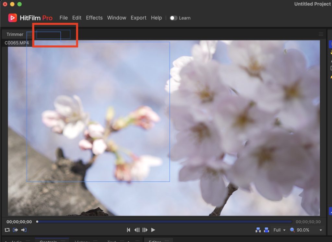Switch to the Editor tab

[x=155, y=241]
